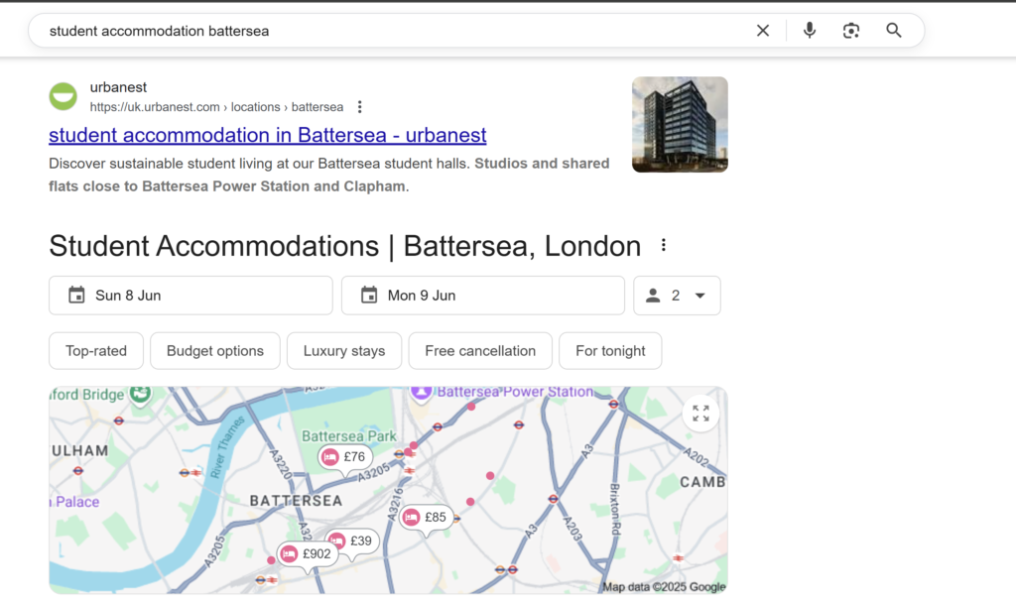Open check-out date Mon 9 Jun

483,296
